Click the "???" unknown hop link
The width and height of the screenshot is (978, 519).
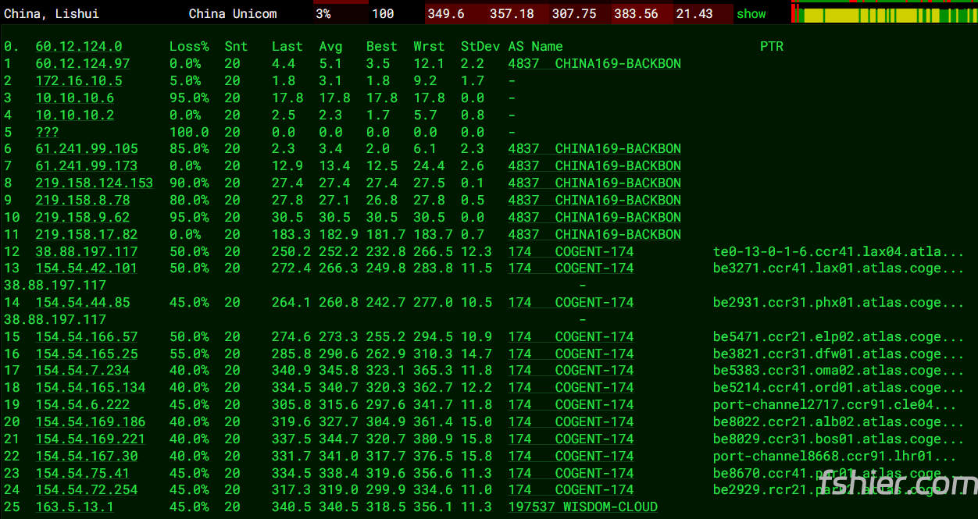coord(47,133)
